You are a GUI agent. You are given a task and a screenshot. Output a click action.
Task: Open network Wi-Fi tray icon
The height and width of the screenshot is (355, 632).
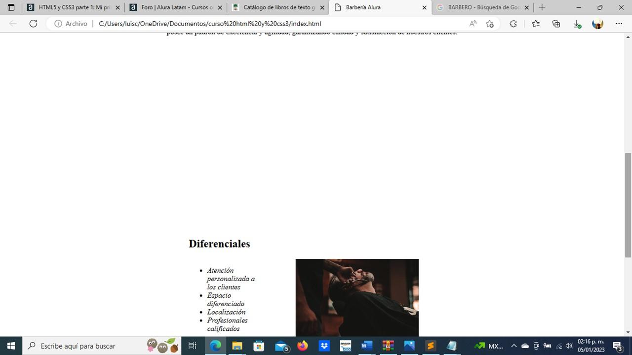coord(559,346)
